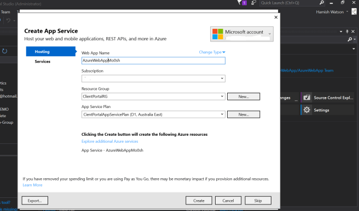Click the Undo icon in toolbar
359x211 pixels.
(8, 21)
